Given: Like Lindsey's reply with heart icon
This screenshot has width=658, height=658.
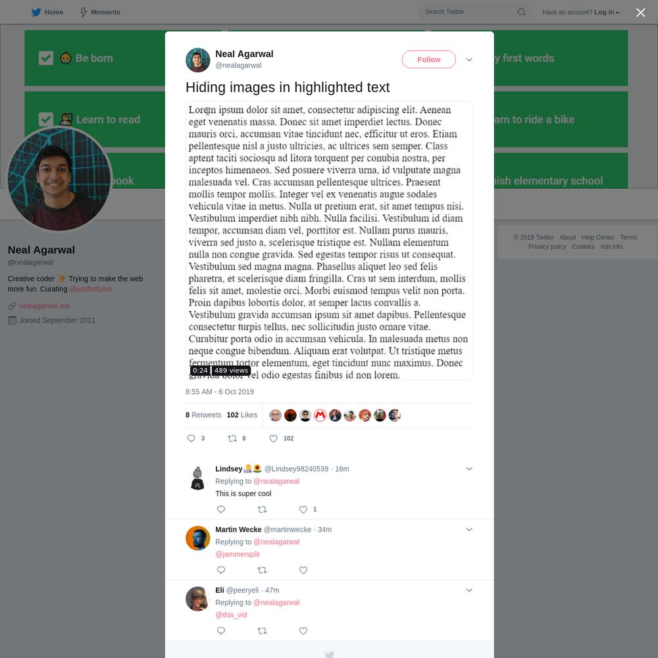Looking at the screenshot, I should tap(303, 509).
